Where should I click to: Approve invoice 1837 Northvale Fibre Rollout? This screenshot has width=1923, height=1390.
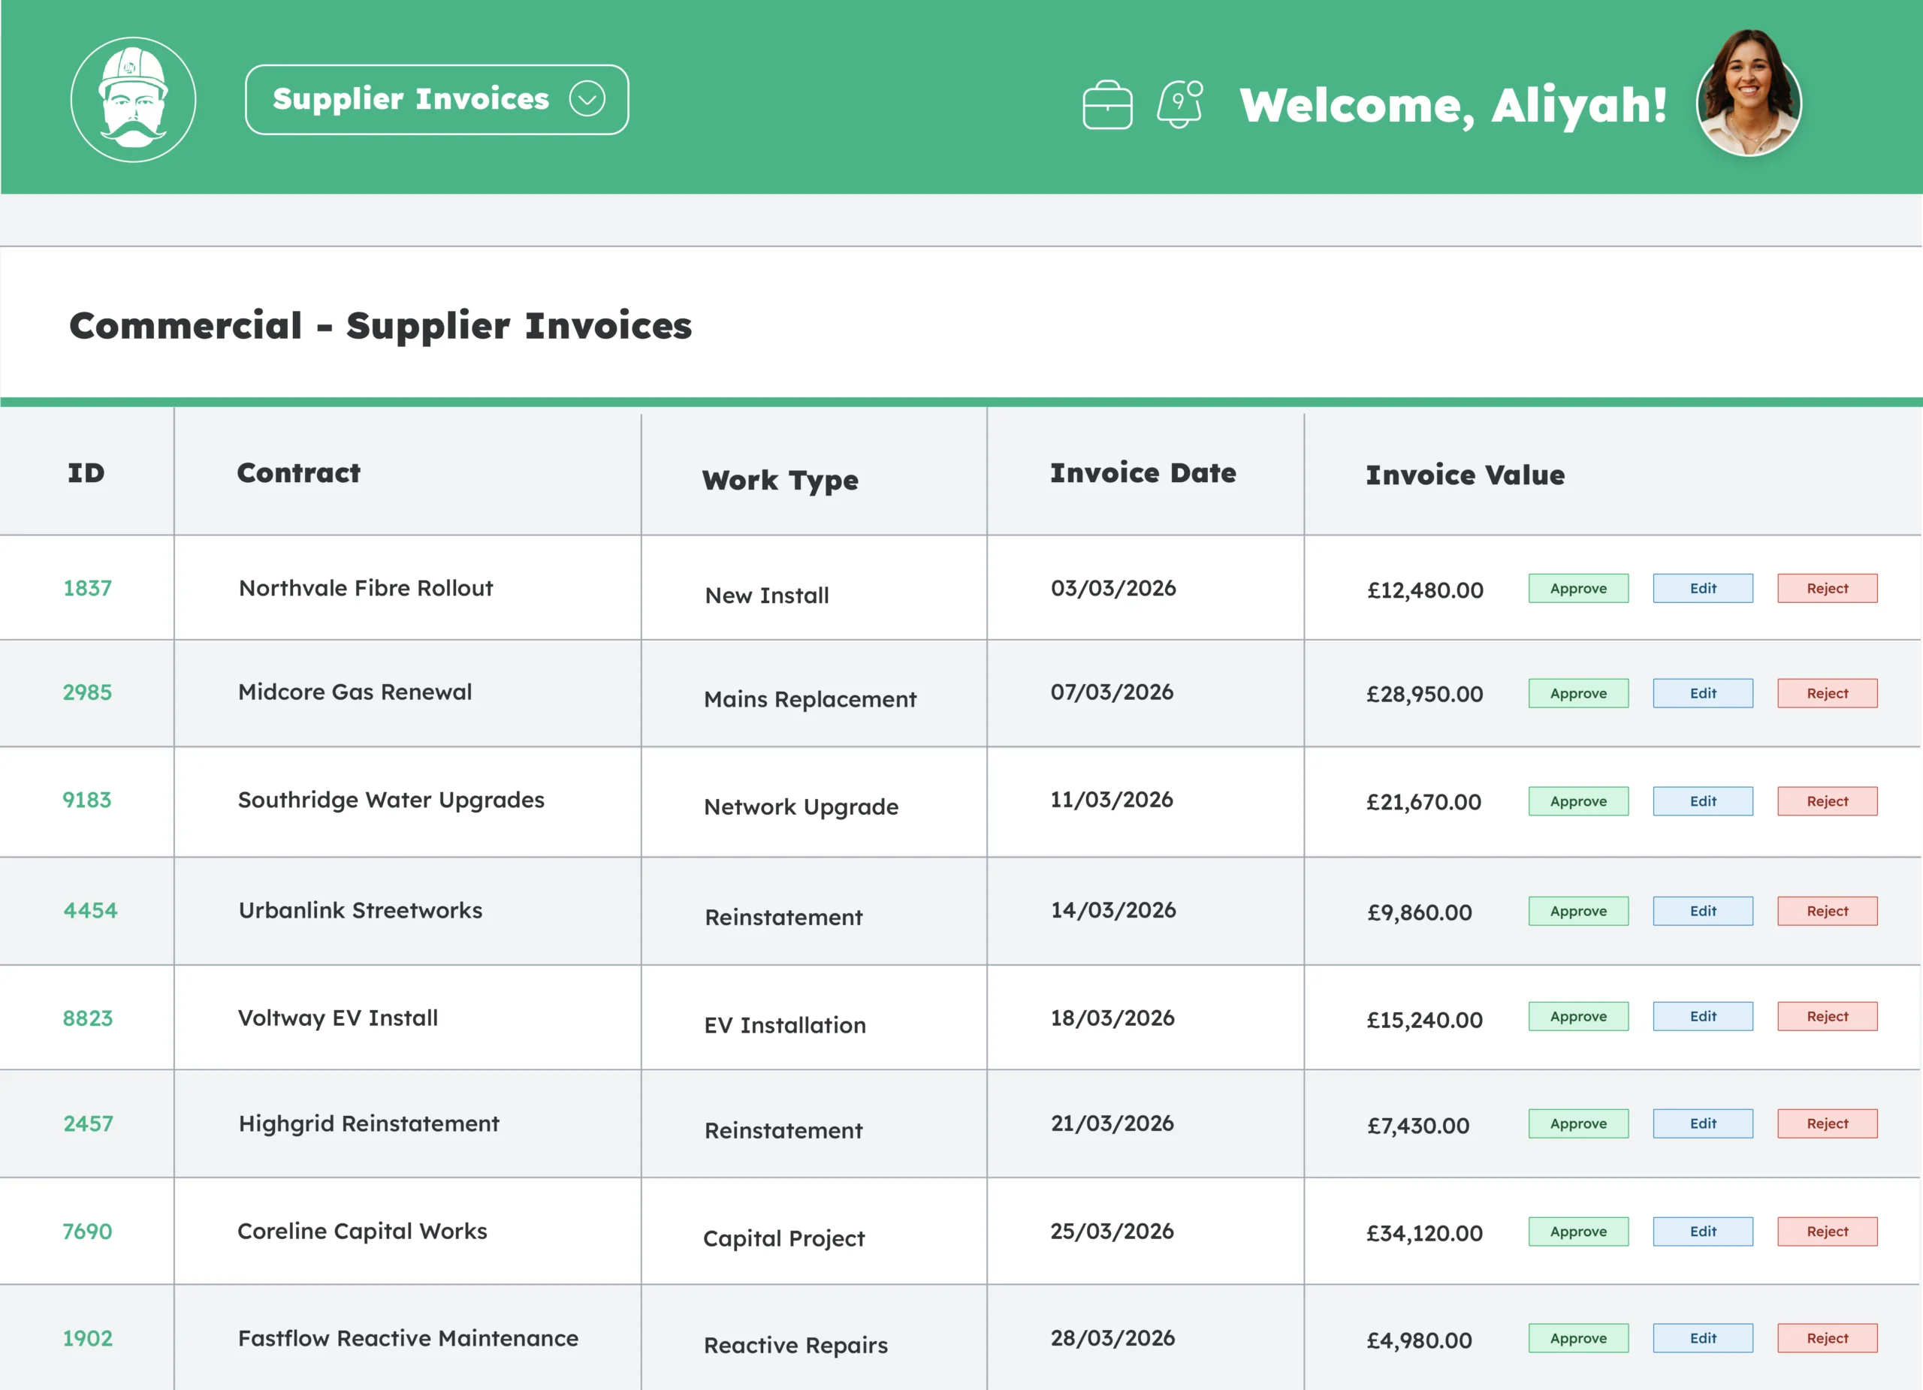pos(1578,588)
